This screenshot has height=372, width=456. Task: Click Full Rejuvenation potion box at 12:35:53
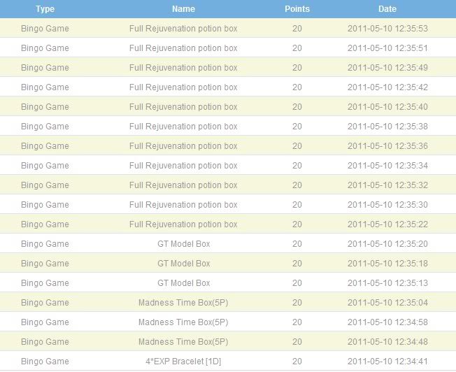pos(183,29)
